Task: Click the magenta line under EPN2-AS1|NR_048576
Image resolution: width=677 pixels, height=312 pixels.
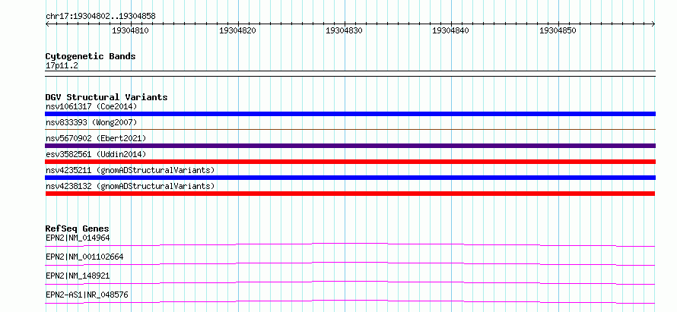Action: [x=350, y=301]
